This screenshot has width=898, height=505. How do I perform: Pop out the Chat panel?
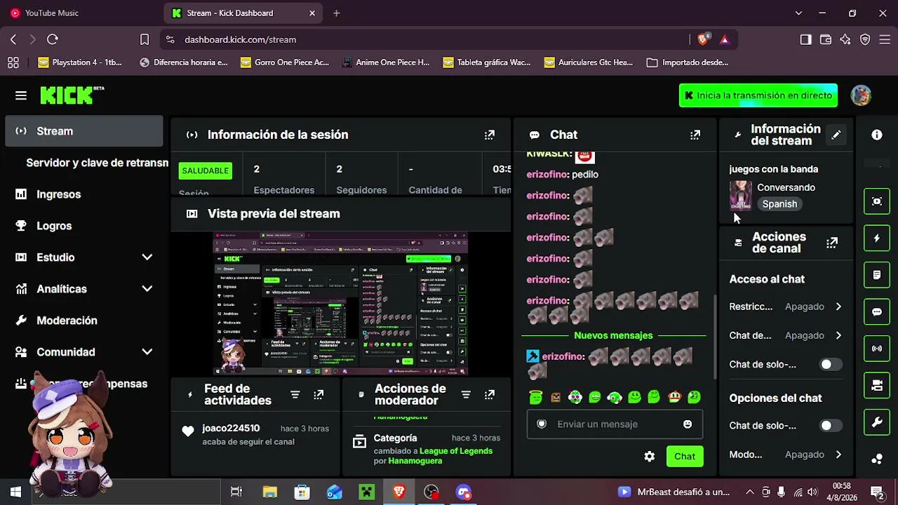tap(695, 135)
